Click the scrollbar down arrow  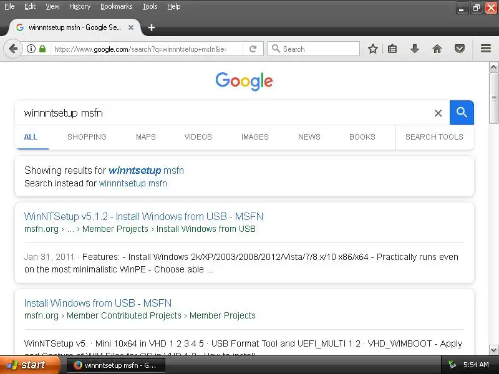point(493,350)
